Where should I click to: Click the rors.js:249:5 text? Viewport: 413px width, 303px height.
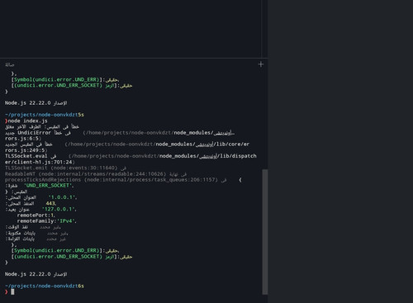[26, 150]
